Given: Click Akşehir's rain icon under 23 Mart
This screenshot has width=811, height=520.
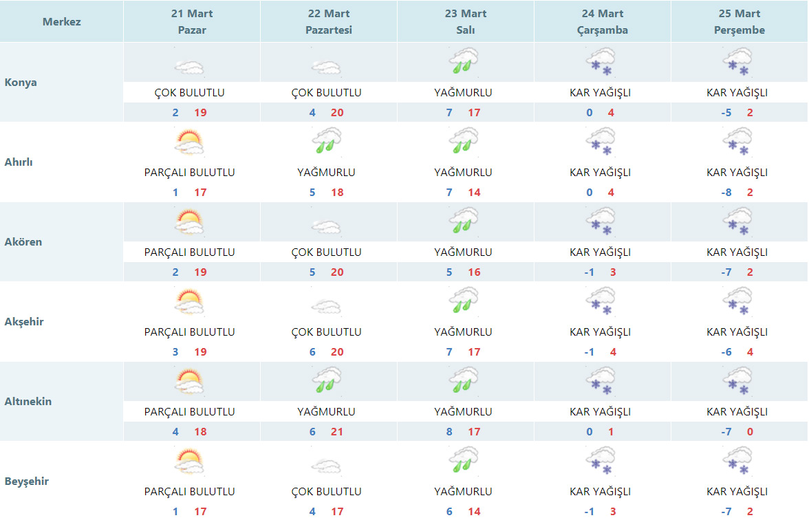Looking at the screenshot, I should (x=463, y=301).
